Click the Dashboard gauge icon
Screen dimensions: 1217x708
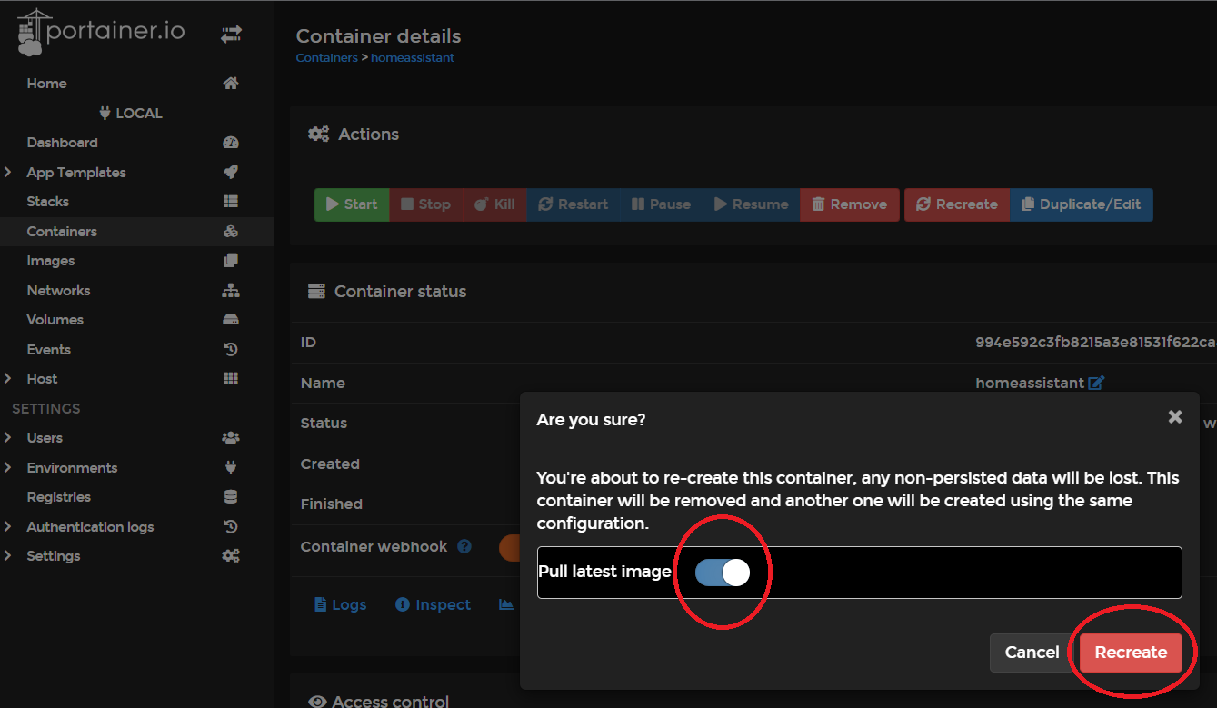[231, 143]
